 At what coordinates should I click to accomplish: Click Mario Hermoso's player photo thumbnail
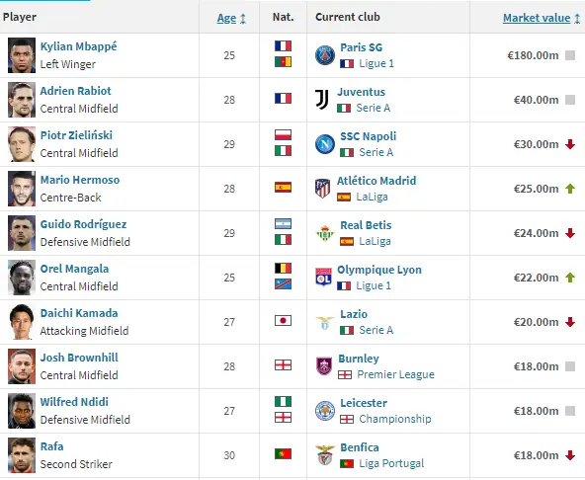click(22, 189)
